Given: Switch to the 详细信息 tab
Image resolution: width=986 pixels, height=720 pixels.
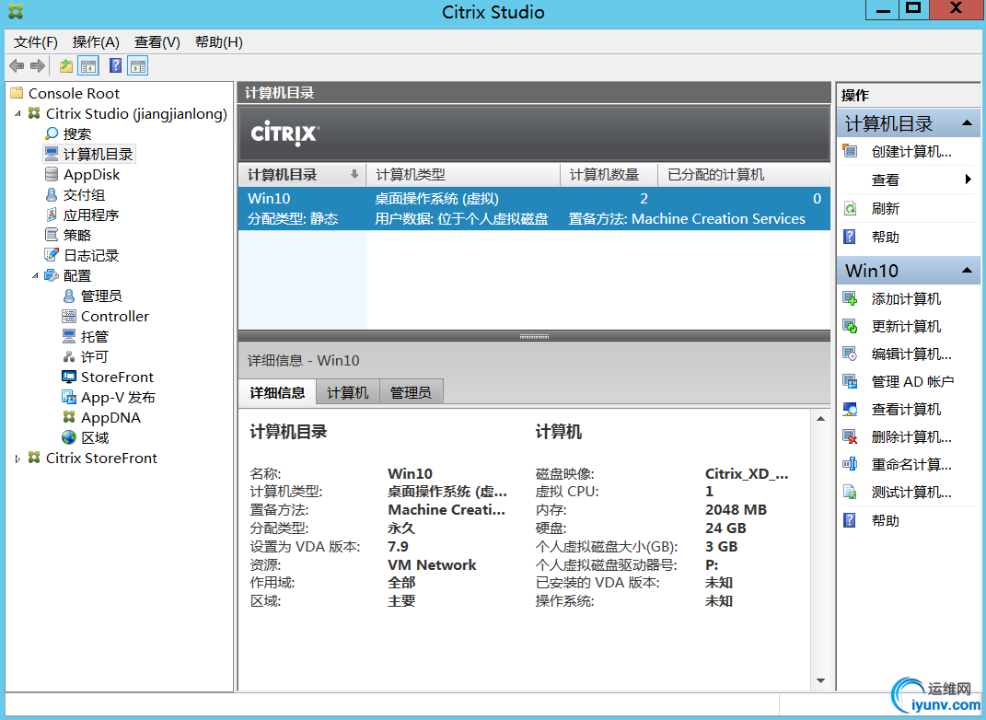Looking at the screenshot, I should pyautogui.click(x=277, y=392).
